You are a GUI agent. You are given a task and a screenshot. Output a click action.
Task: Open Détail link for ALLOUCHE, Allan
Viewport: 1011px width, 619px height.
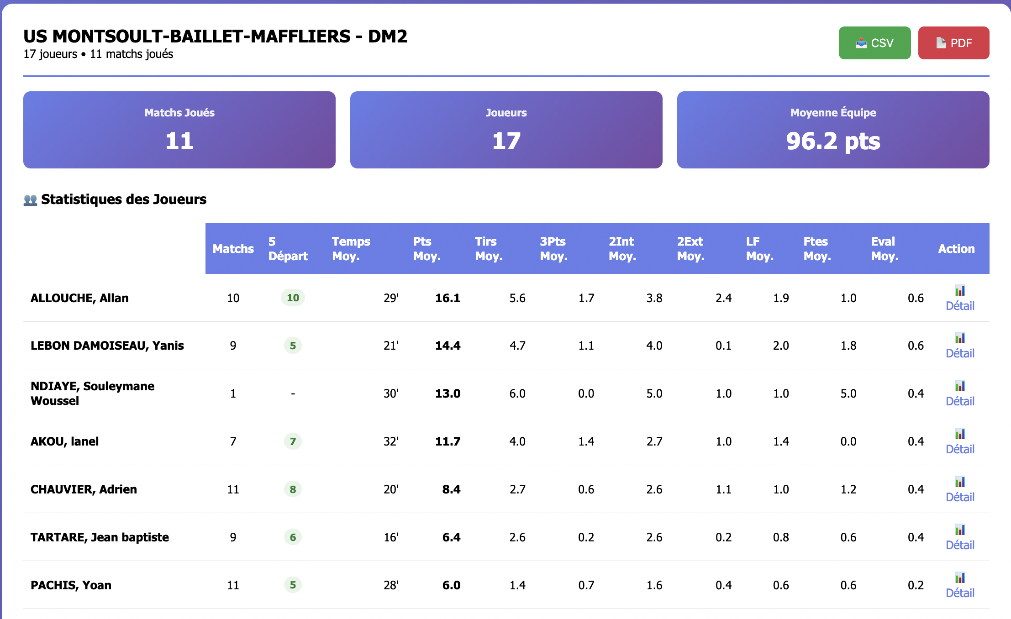coord(960,306)
